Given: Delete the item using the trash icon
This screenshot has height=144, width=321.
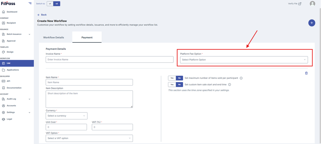Looking at the screenshot, I should click(306, 73).
